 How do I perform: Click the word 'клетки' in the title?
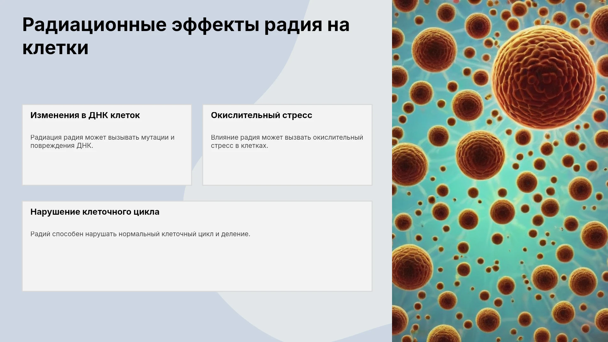[55, 48]
